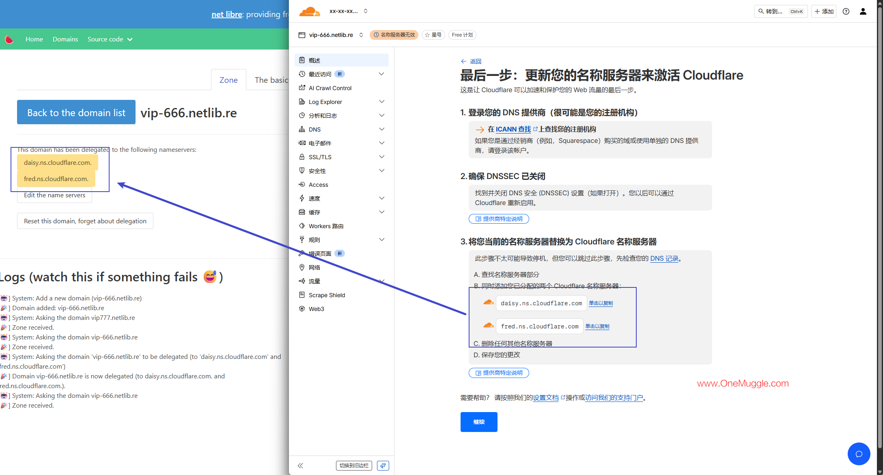Open Domains in net libre navbar
Image resolution: width=883 pixels, height=475 pixels.
65,39
